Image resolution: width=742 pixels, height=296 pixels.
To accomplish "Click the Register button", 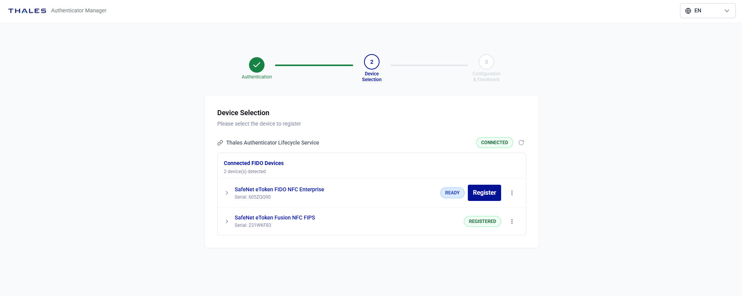I will pyautogui.click(x=484, y=193).
